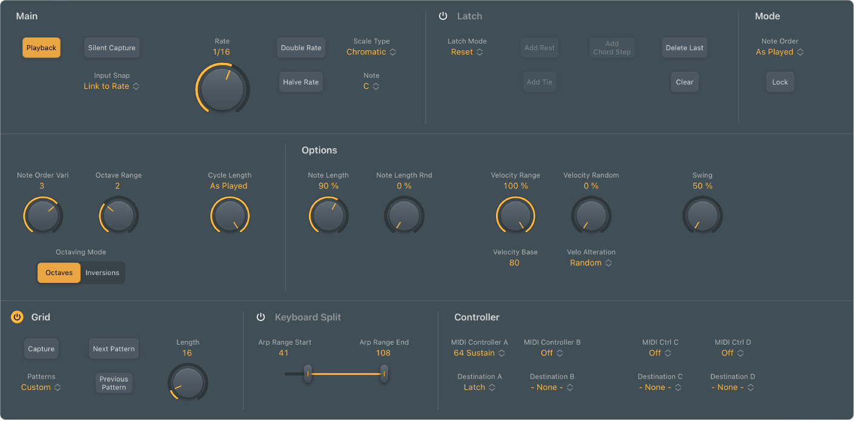The height and width of the screenshot is (422, 855).
Task: Click the Rate knob set to 1/16
Action: [222, 88]
